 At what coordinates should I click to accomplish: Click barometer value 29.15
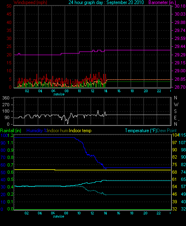coord(180,63)
